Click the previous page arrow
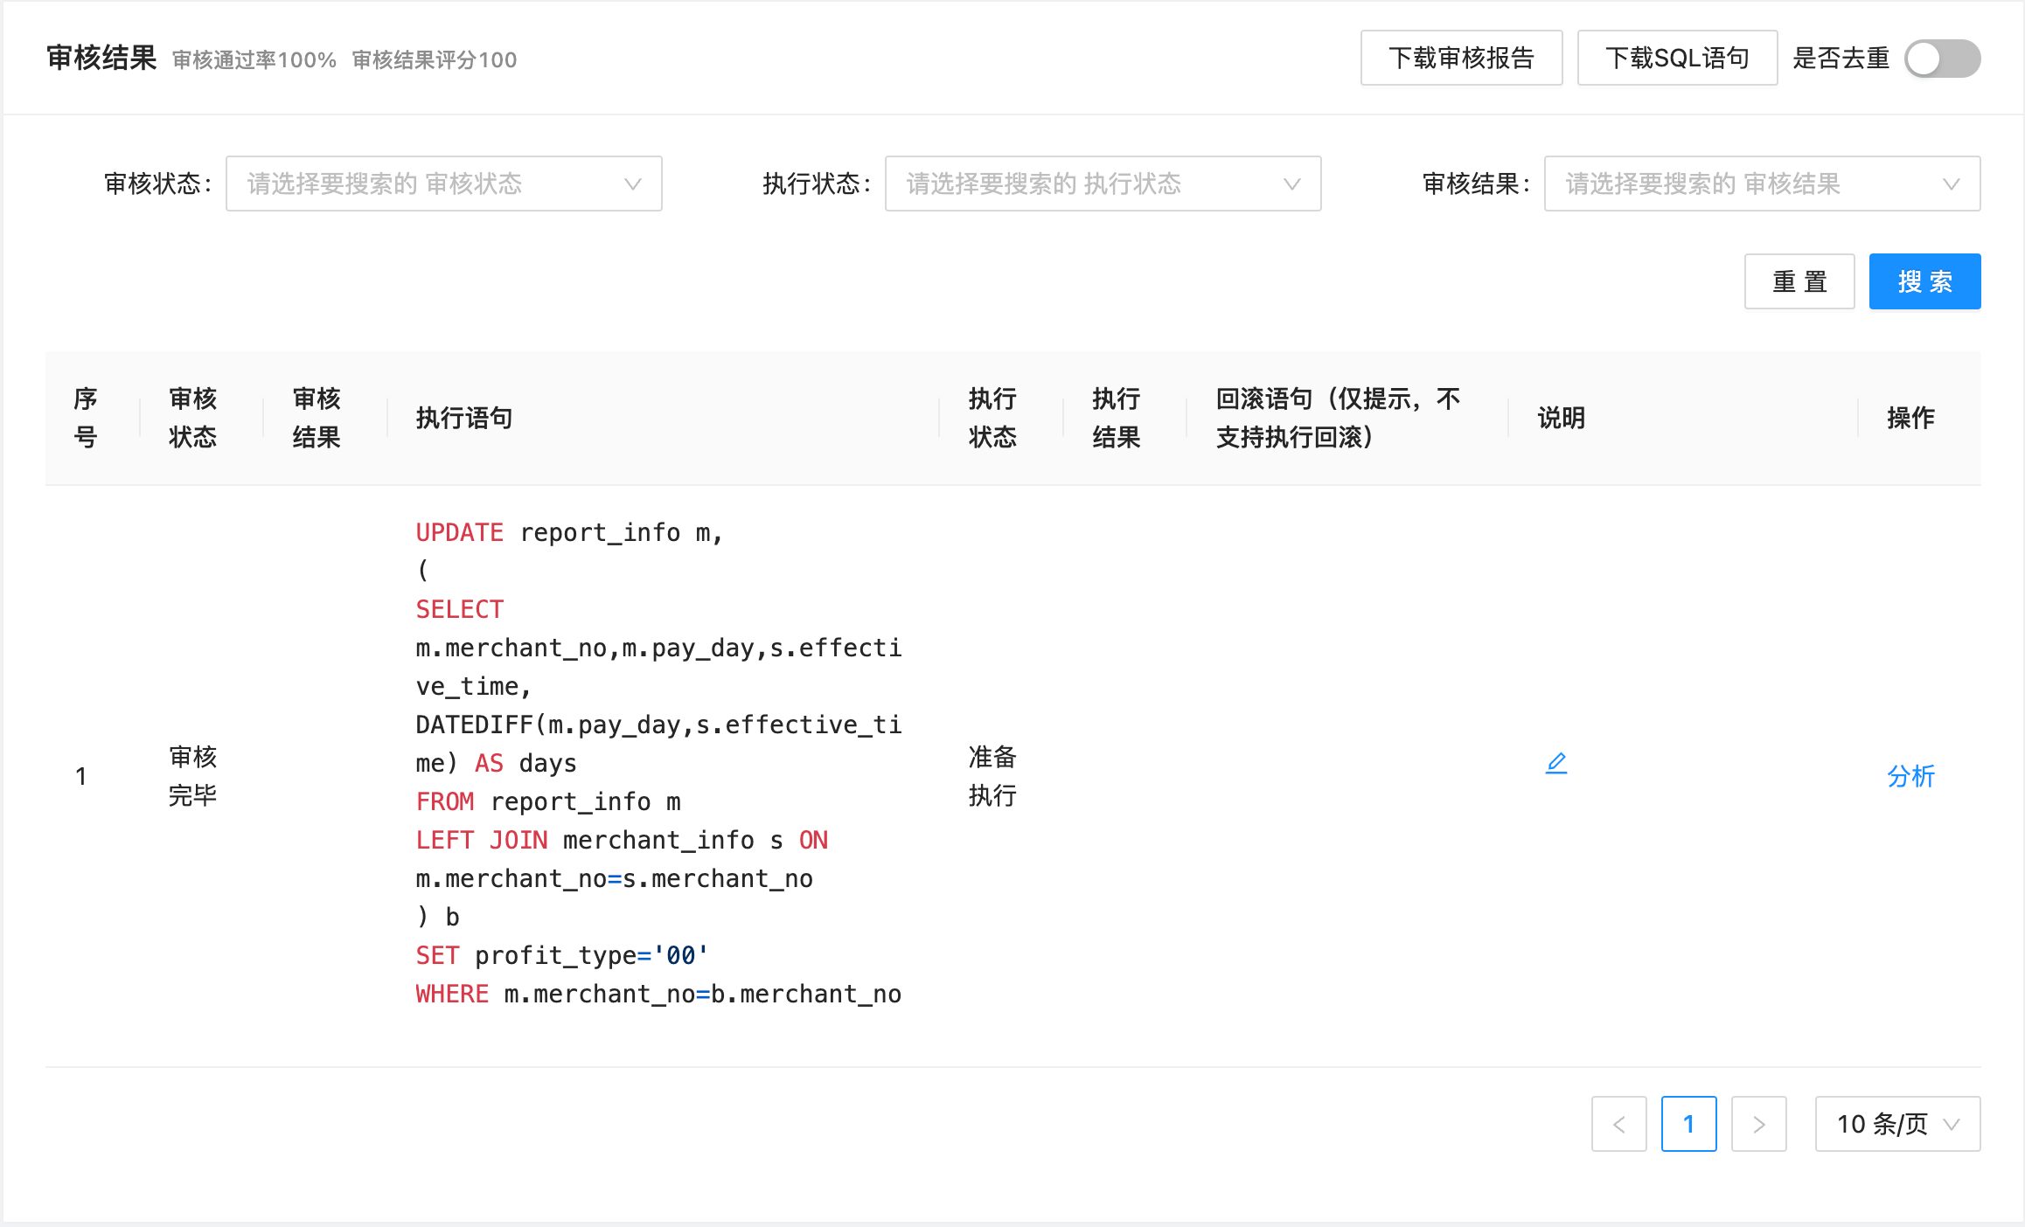2025x1227 pixels. pyautogui.click(x=1619, y=1124)
